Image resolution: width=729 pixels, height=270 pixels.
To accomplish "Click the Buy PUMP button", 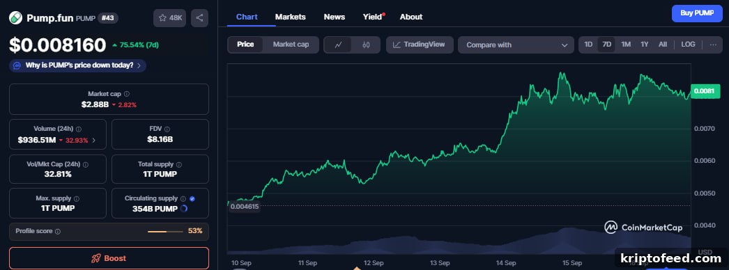I will coord(697,13).
